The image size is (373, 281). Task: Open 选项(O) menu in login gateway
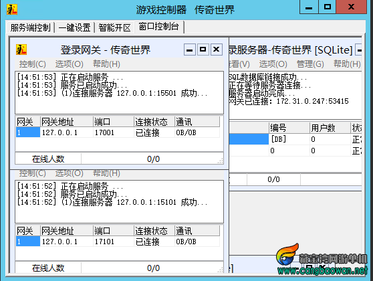tap(70, 64)
